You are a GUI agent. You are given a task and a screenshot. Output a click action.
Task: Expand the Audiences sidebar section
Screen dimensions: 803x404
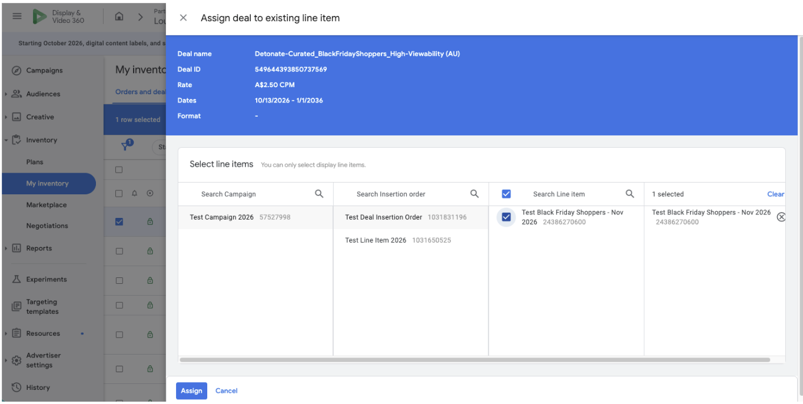click(6, 94)
